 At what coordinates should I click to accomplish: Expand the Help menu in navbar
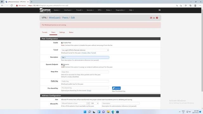(x=131, y=10)
